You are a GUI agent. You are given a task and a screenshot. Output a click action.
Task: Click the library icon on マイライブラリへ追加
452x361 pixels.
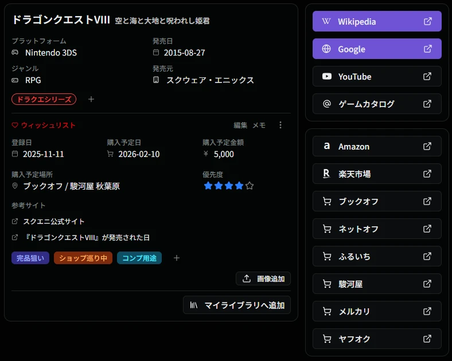pos(194,305)
